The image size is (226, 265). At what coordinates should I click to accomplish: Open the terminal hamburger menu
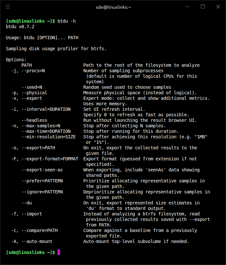8,7
